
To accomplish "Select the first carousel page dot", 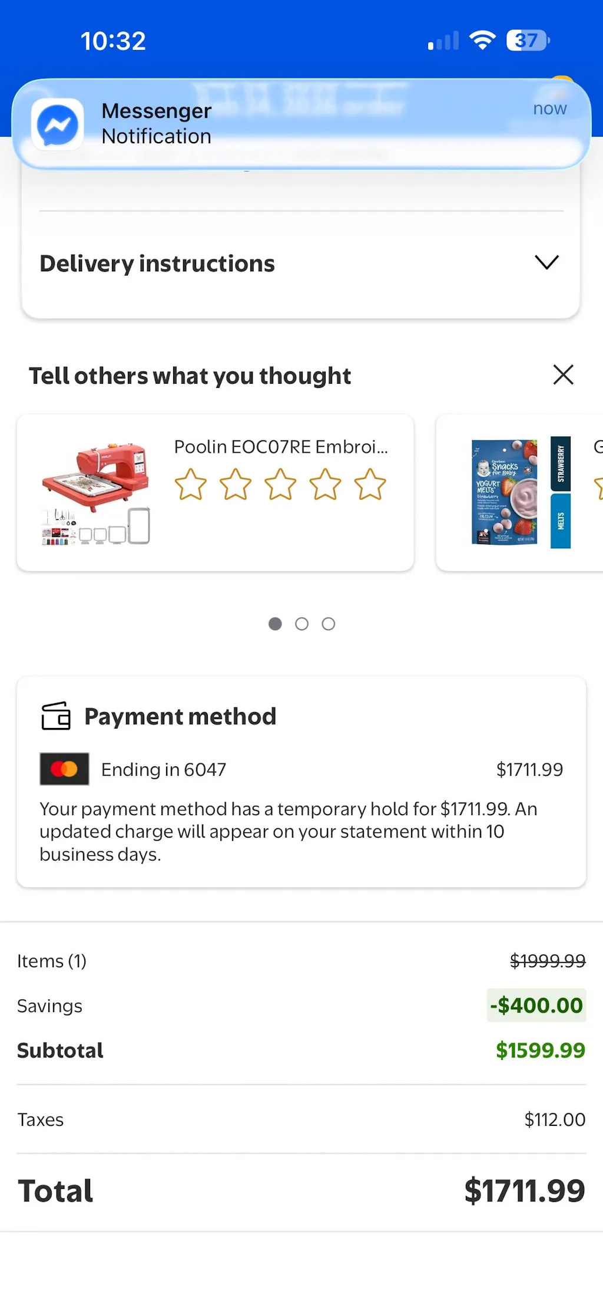I will coord(275,624).
